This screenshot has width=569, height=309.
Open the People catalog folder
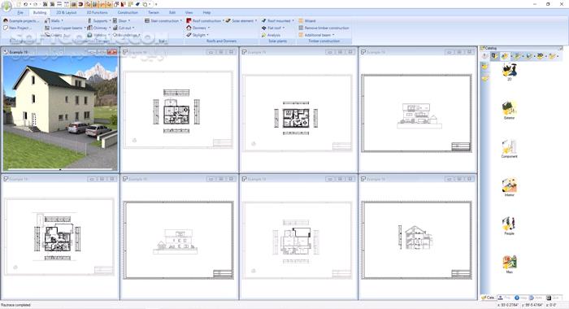[510, 226]
